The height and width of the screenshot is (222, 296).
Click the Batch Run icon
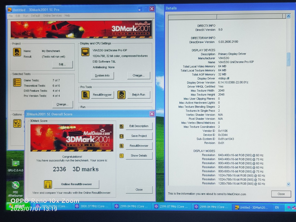(x=122, y=95)
